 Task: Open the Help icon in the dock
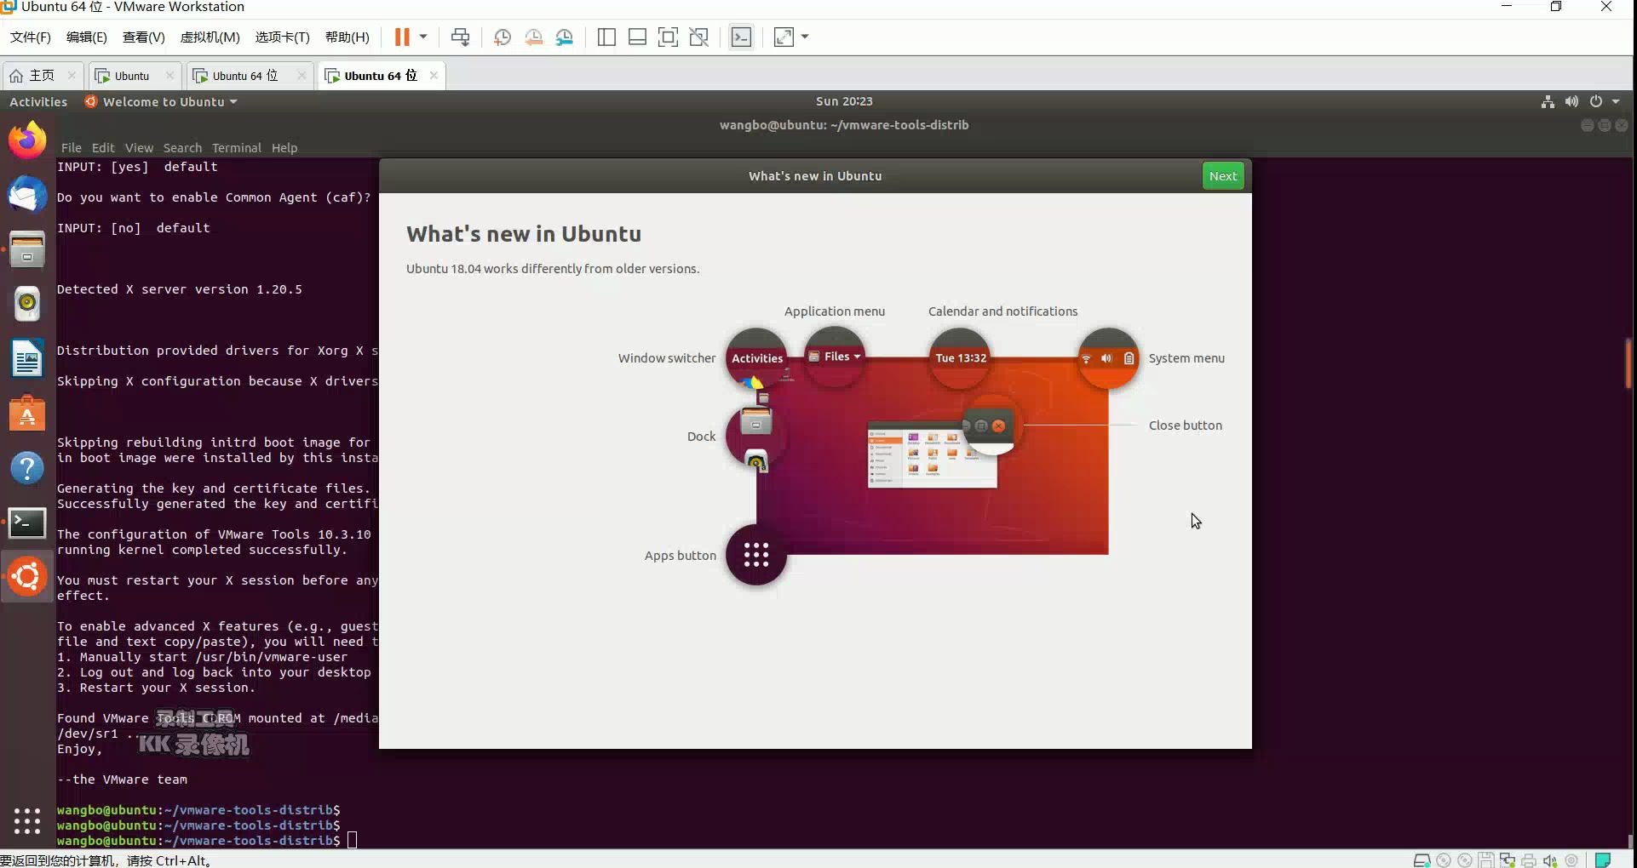click(27, 467)
